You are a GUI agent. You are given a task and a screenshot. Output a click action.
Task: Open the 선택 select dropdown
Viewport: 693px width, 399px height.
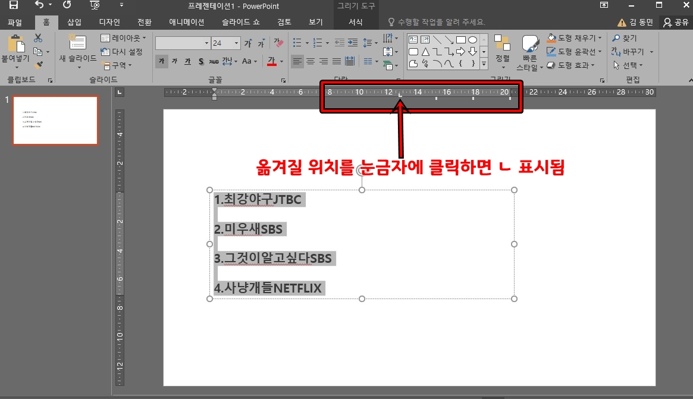(628, 65)
